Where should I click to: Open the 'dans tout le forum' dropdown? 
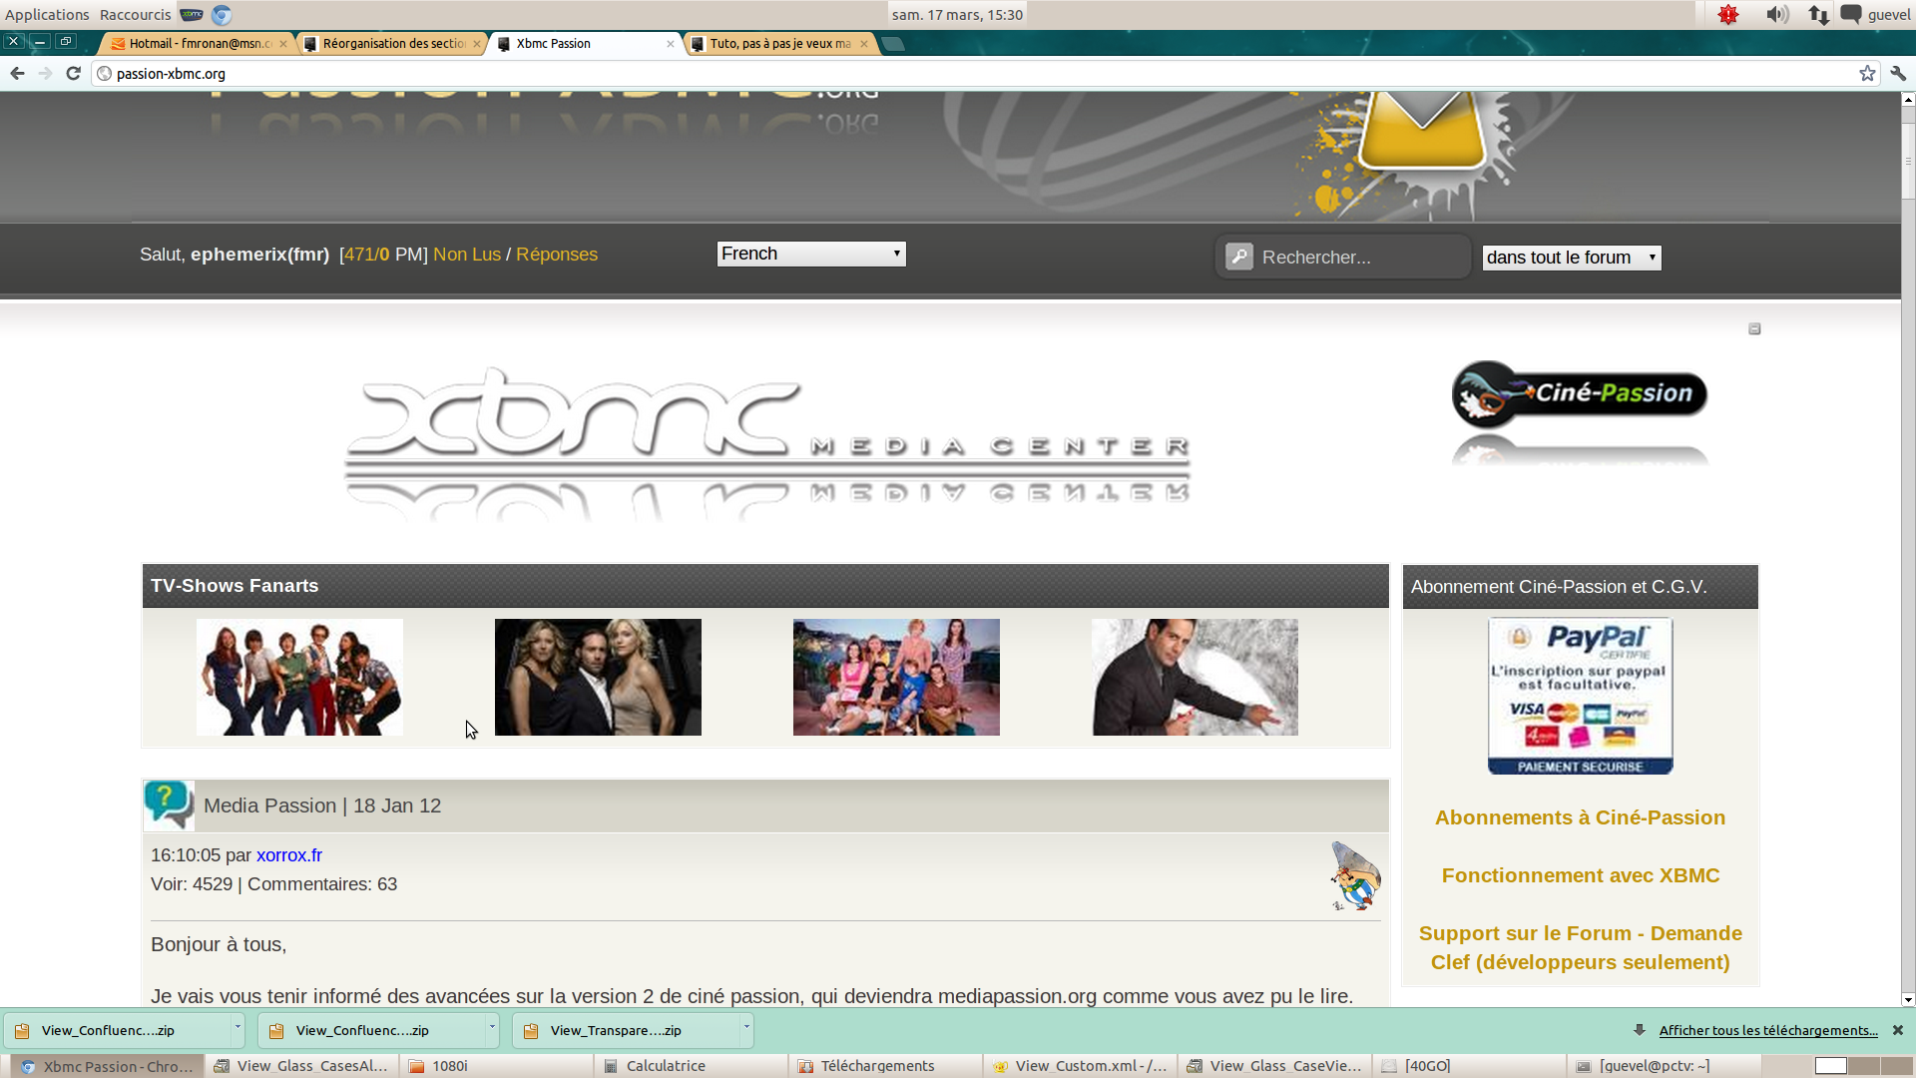click(1572, 258)
